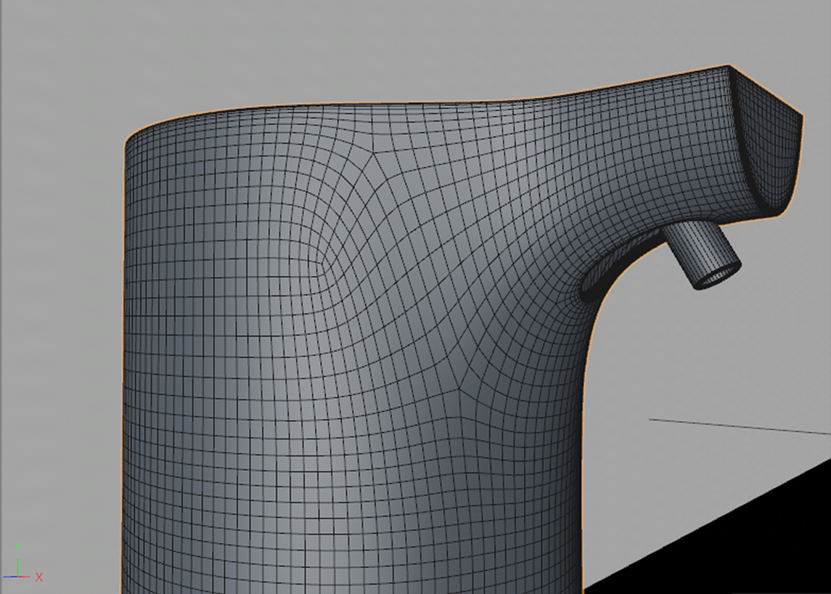831x594 pixels.
Task: Click the green Y axis label on the gizmo
Action: (x=18, y=547)
